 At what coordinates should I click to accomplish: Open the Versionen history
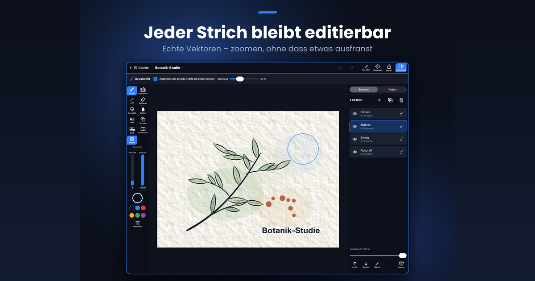coord(378,67)
